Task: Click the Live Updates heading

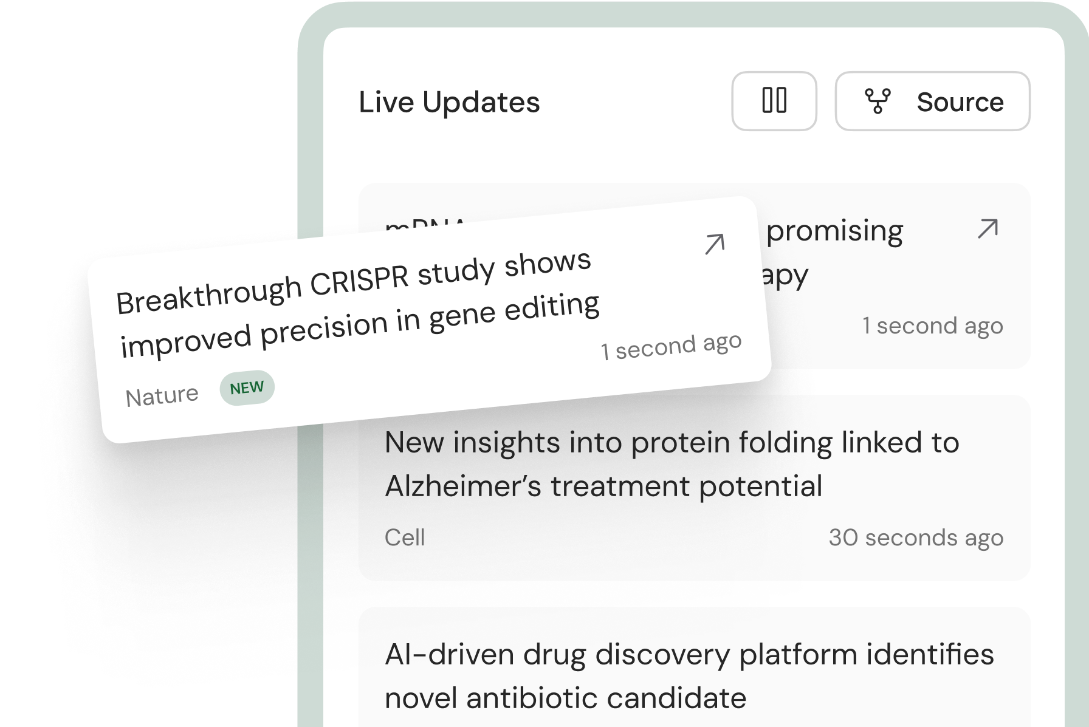Action: click(x=449, y=102)
